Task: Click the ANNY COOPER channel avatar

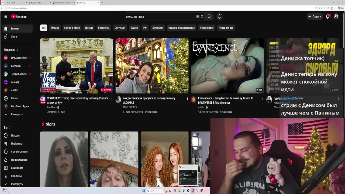Action: click(118, 100)
